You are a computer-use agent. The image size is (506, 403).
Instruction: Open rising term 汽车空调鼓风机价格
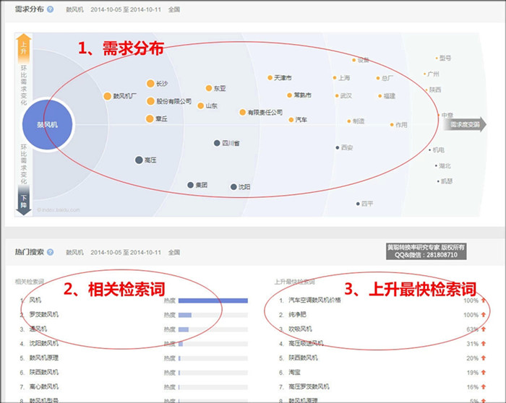pyautogui.click(x=314, y=300)
